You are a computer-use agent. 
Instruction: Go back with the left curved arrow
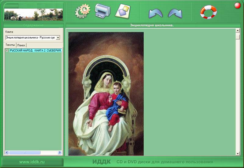(156, 13)
